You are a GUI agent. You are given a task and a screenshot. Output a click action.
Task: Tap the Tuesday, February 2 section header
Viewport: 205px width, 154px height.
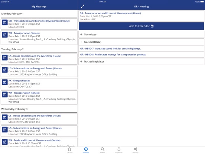[12, 49]
